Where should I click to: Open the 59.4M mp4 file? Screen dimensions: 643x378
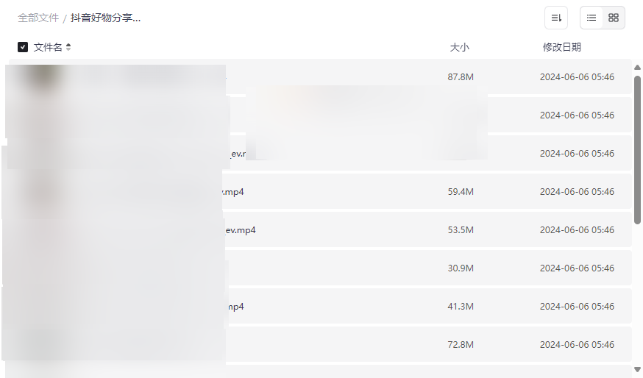(x=233, y=192)
